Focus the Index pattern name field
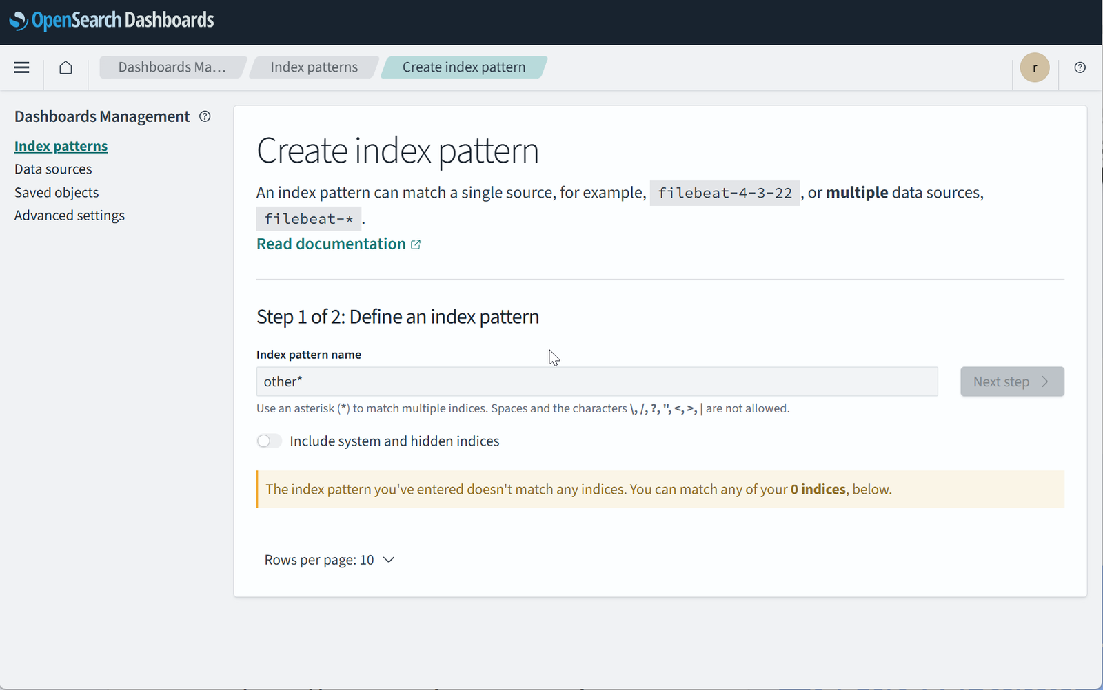 597,381
